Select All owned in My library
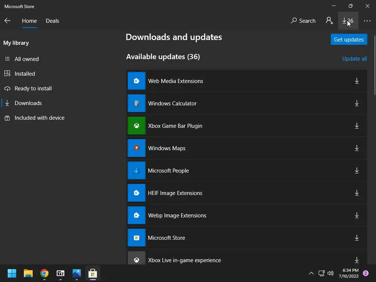Viewport: 376px width, 282px height. pos(26,59)
